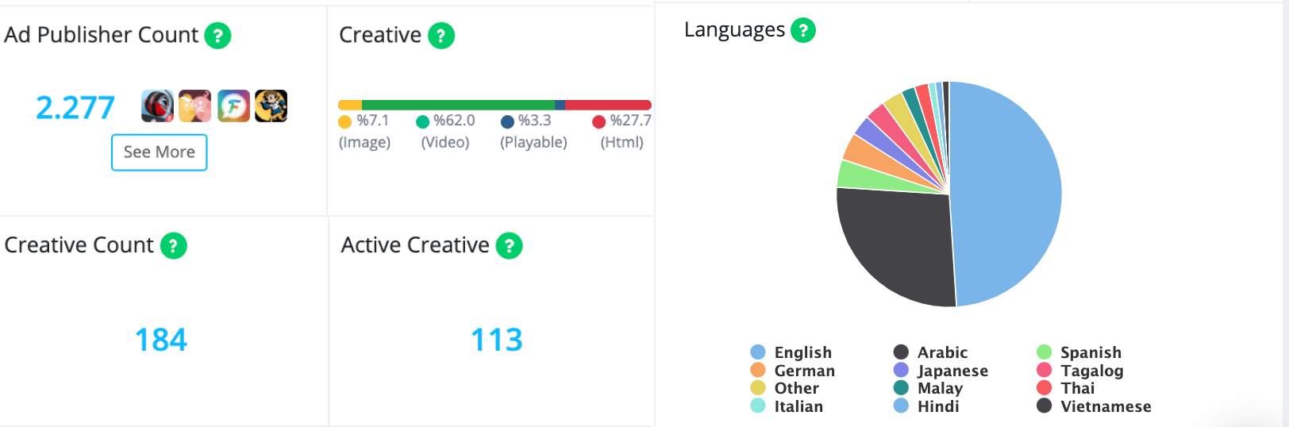1289x427 pixels.
Task: Toggle the Arabic legend entry
Action: (x=930, y=352)
